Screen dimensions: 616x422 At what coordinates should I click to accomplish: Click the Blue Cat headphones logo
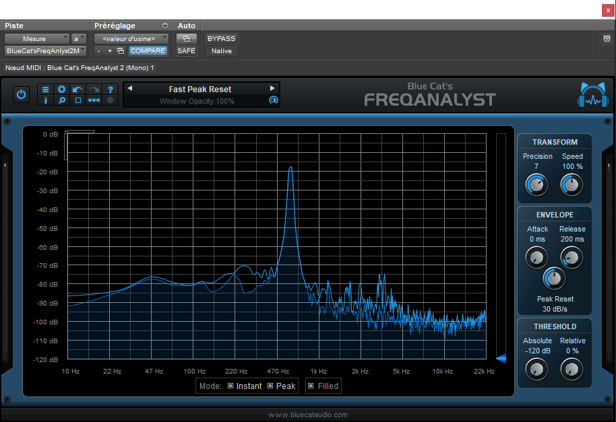pos(593,94)
